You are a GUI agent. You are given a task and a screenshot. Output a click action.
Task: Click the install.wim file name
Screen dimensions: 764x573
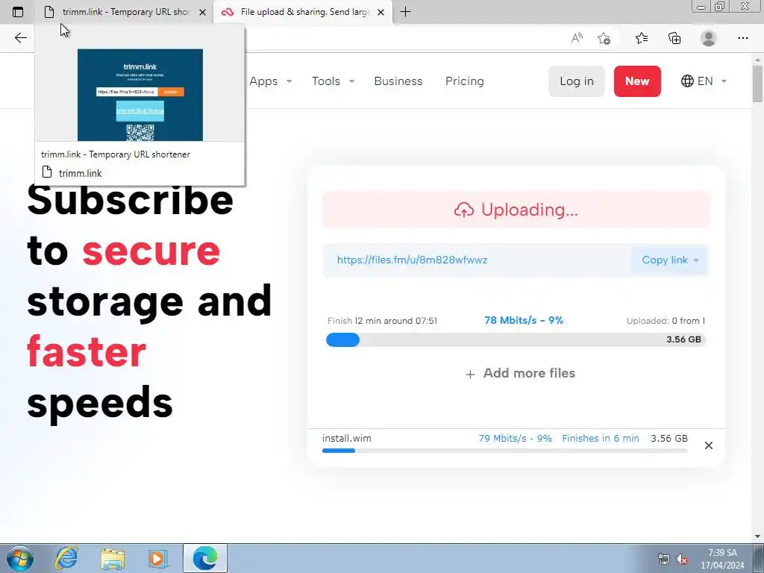tap(346, 438)
